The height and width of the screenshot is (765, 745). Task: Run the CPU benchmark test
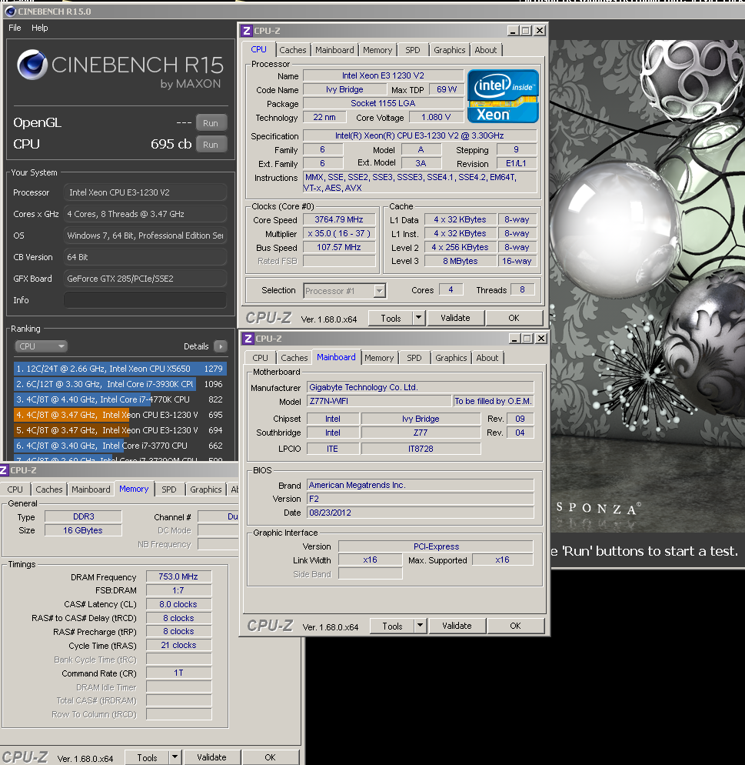211,145
